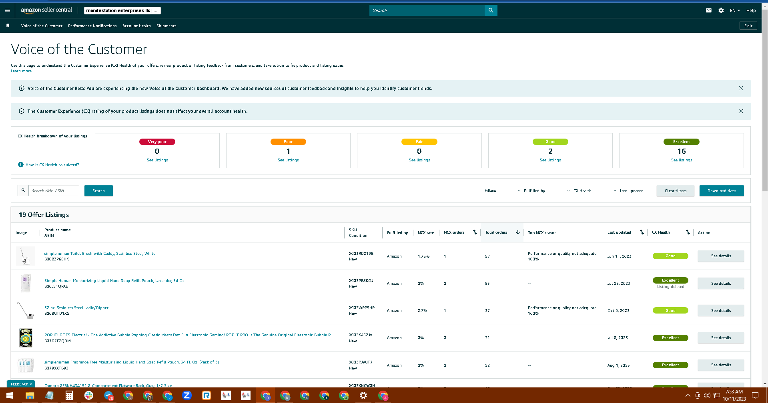Click the Amazon Seller Central logo
The height and width of the screenshot is (403, 768).
coord(46,10)
